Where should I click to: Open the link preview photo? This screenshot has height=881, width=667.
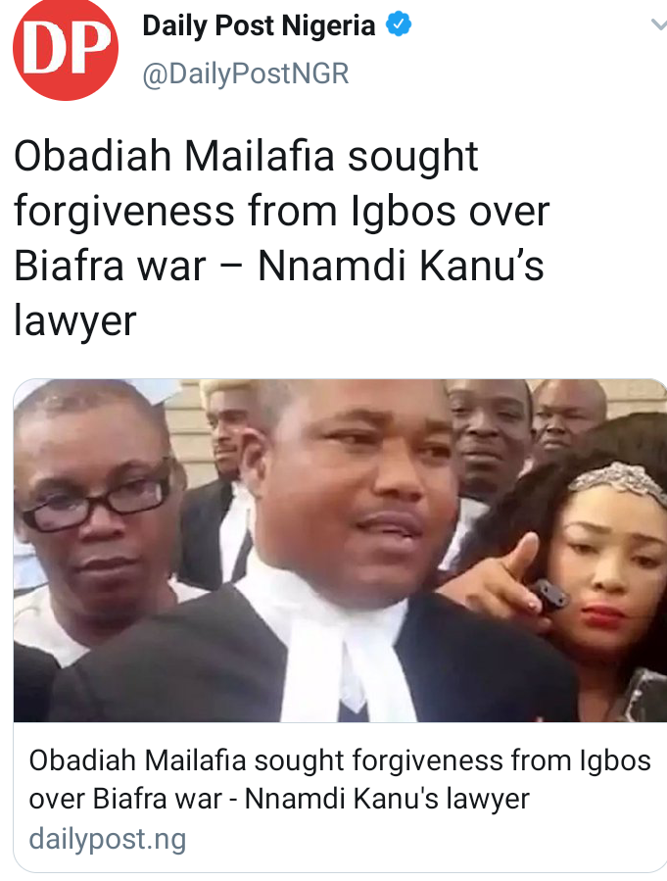click(x=340, y=551)
